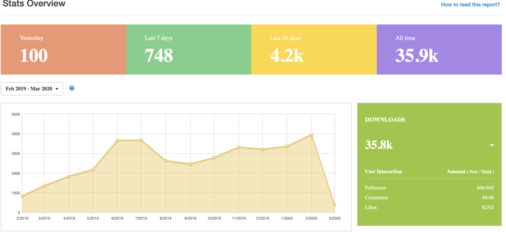Click the 9/2019 data point on chart
The height and width of the screenshot is (232, 506).
(190, 164)
